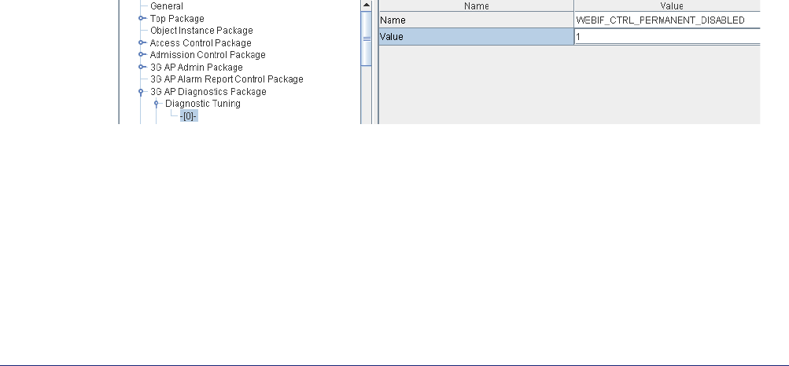Select the General tree node
The width and height of the screenshot is (789, 366).
point(167,6)
